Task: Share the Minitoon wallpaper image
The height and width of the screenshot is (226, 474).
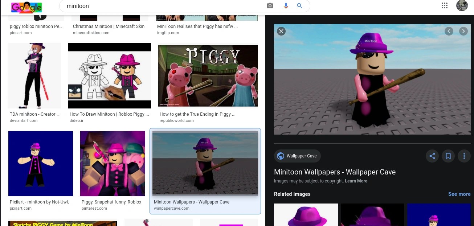Action: pyautogui.click(x=432, y=156)
